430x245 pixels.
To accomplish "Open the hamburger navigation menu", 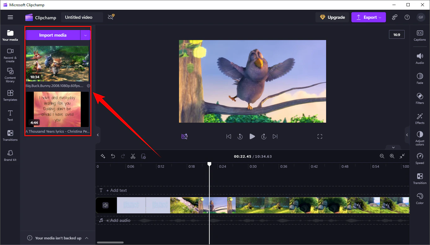I will [10, 17].
